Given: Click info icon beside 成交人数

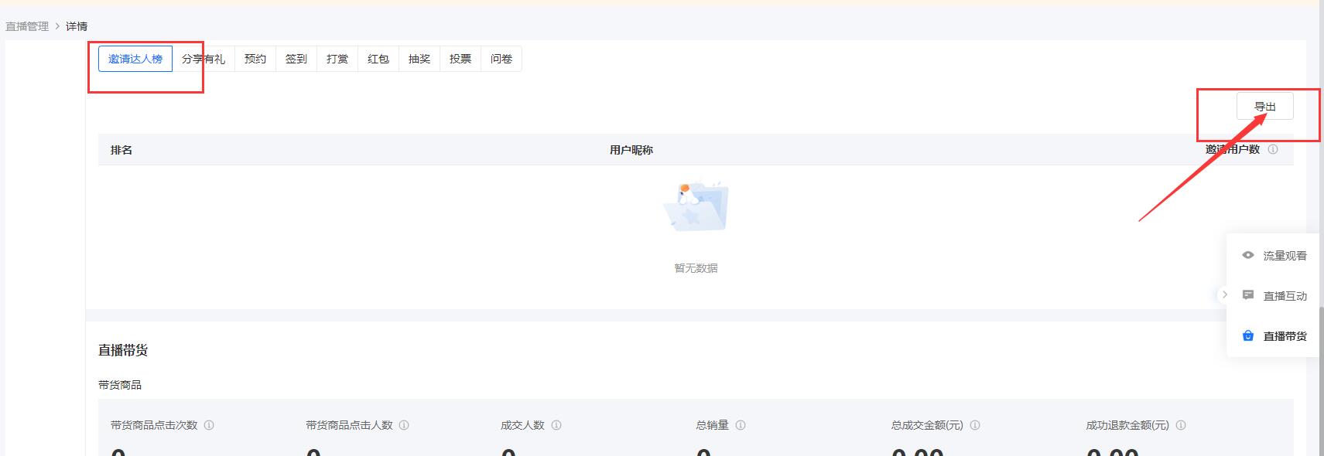Looking at the screenshot, I should (556, 425).
